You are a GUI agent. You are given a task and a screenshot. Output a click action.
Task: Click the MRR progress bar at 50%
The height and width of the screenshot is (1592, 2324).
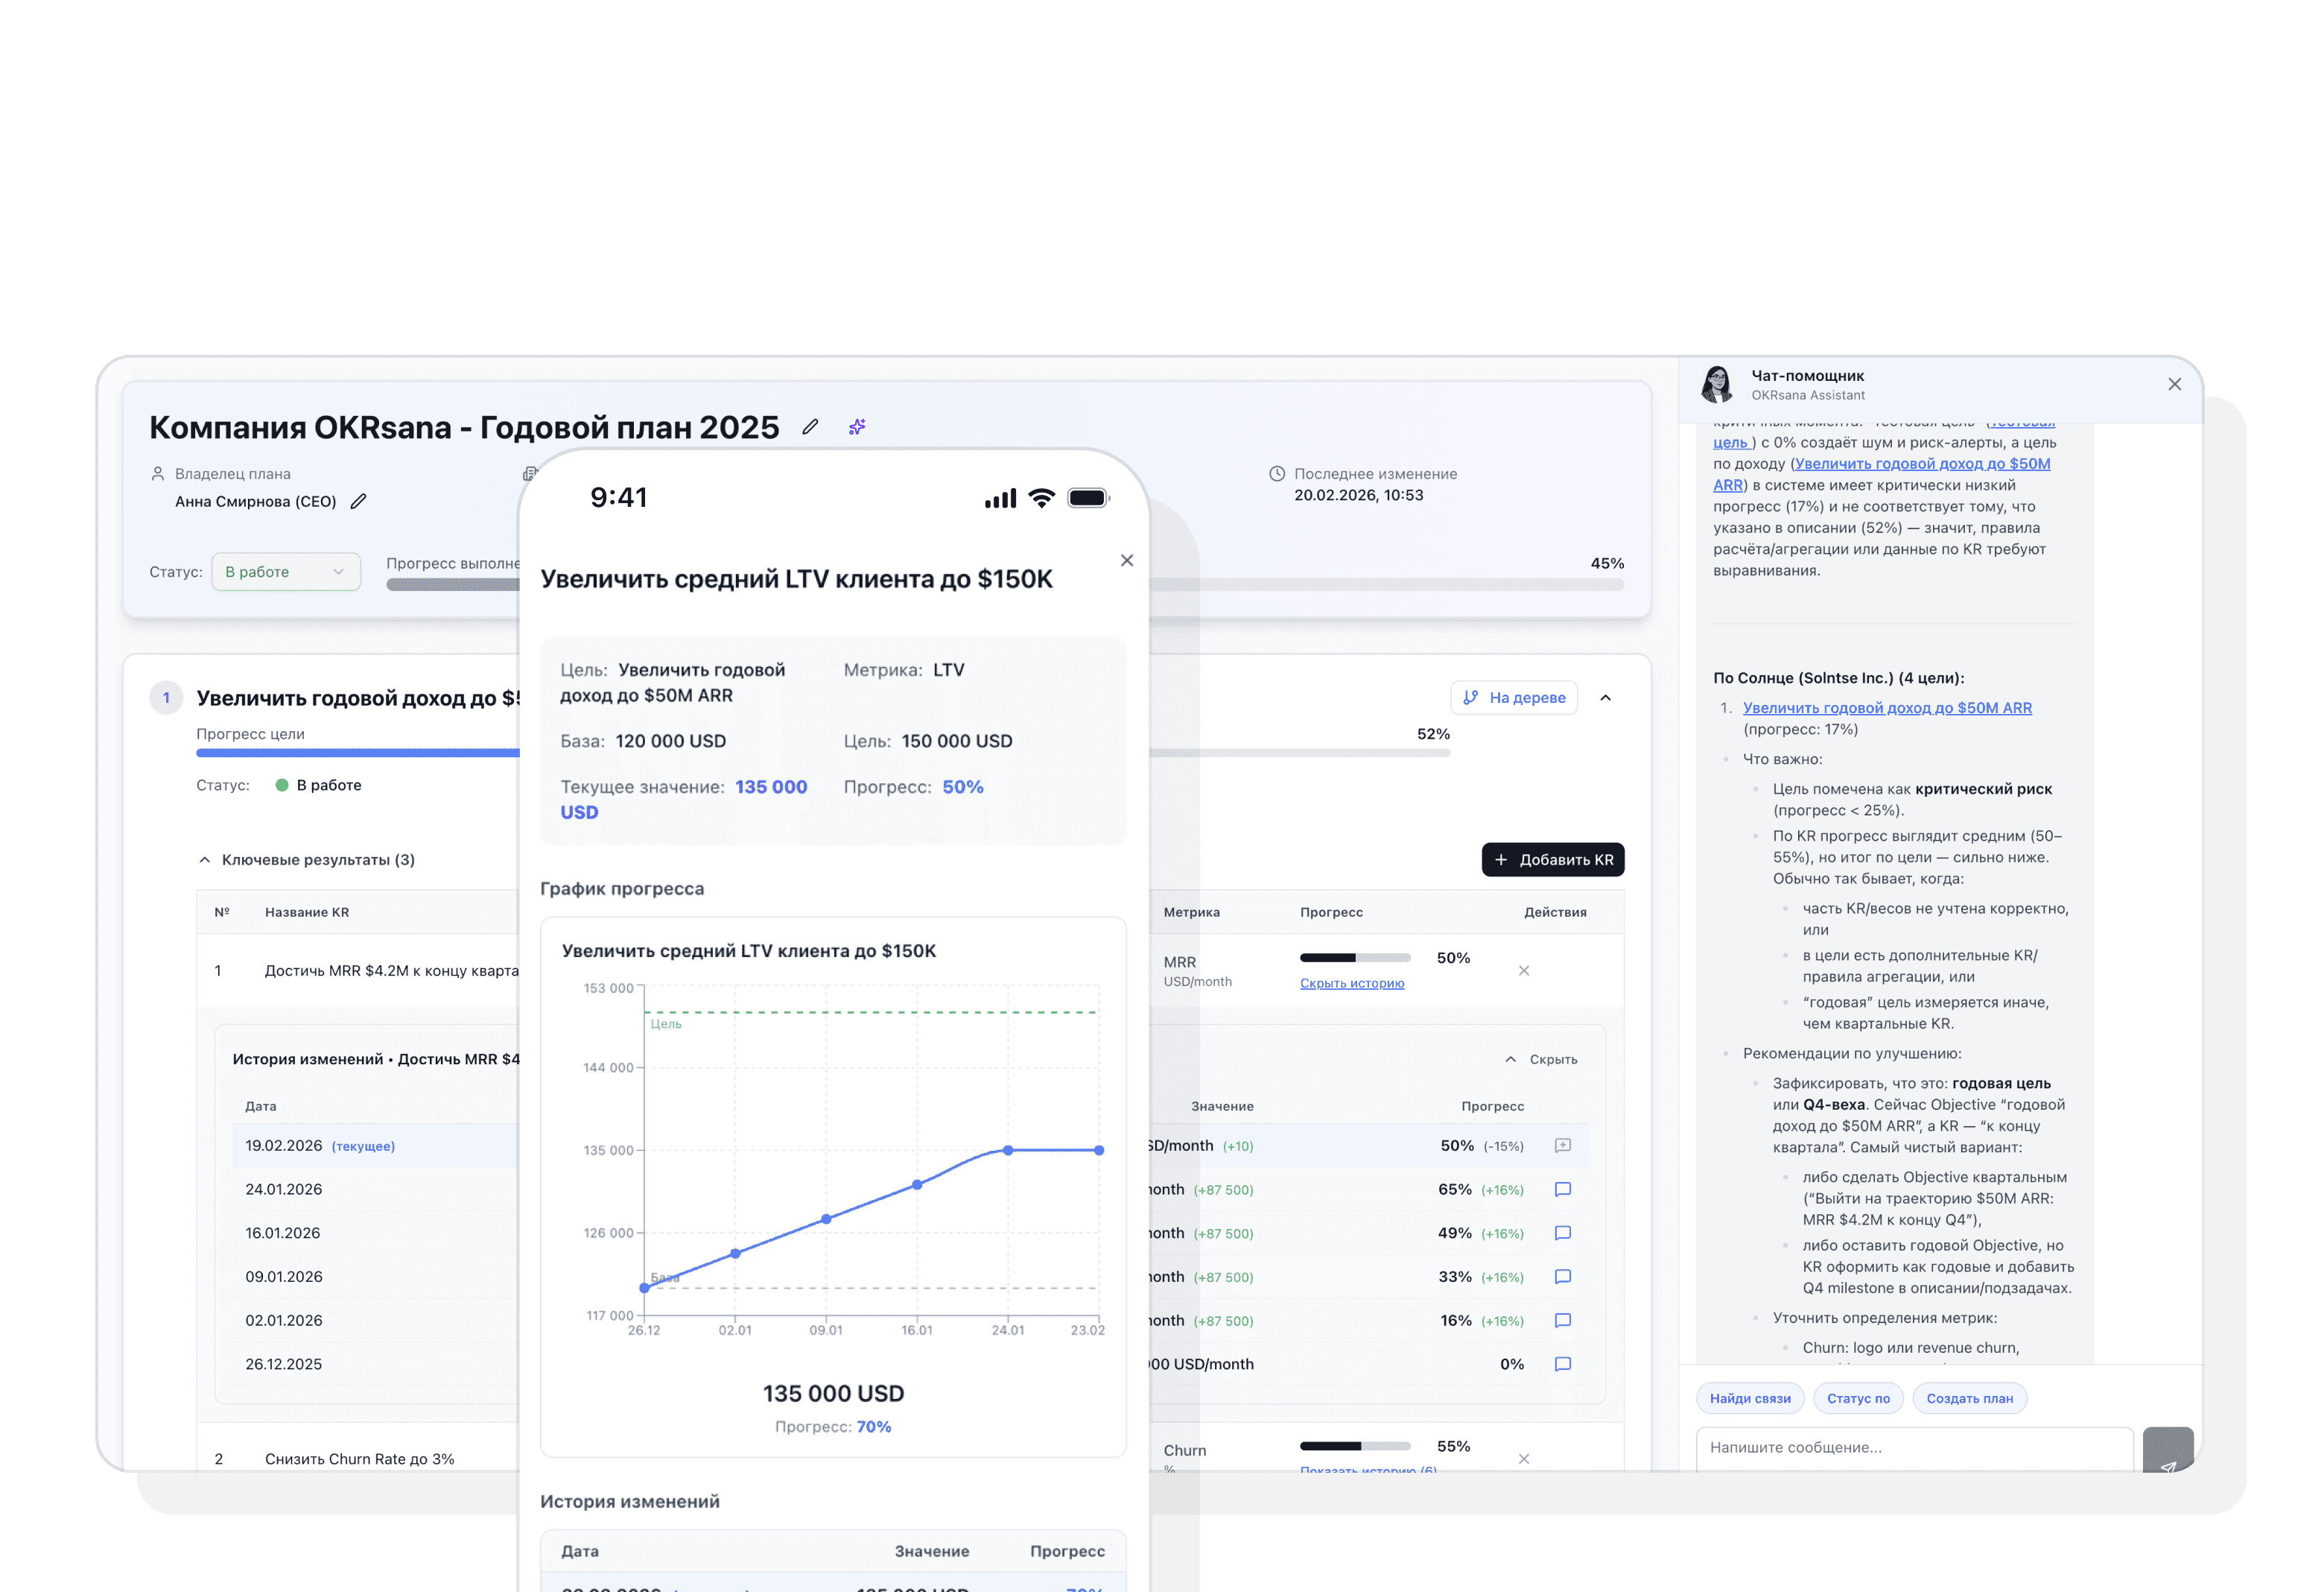[1355, 958]
